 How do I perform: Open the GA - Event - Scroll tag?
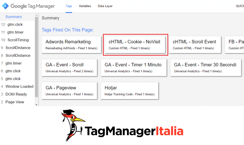[x=70, y=68]
